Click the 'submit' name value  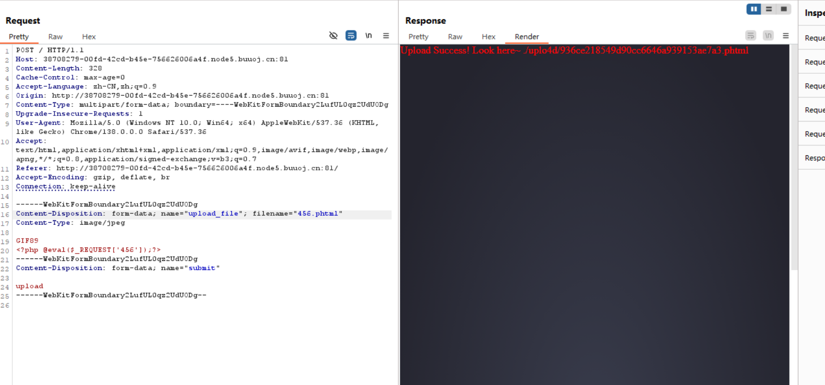pos(202,268)
